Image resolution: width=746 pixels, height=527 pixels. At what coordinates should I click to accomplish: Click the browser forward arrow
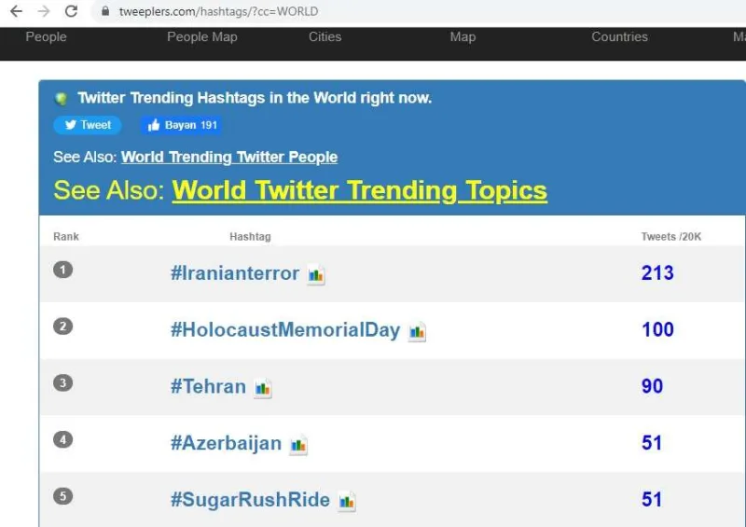tap(43, 11)
